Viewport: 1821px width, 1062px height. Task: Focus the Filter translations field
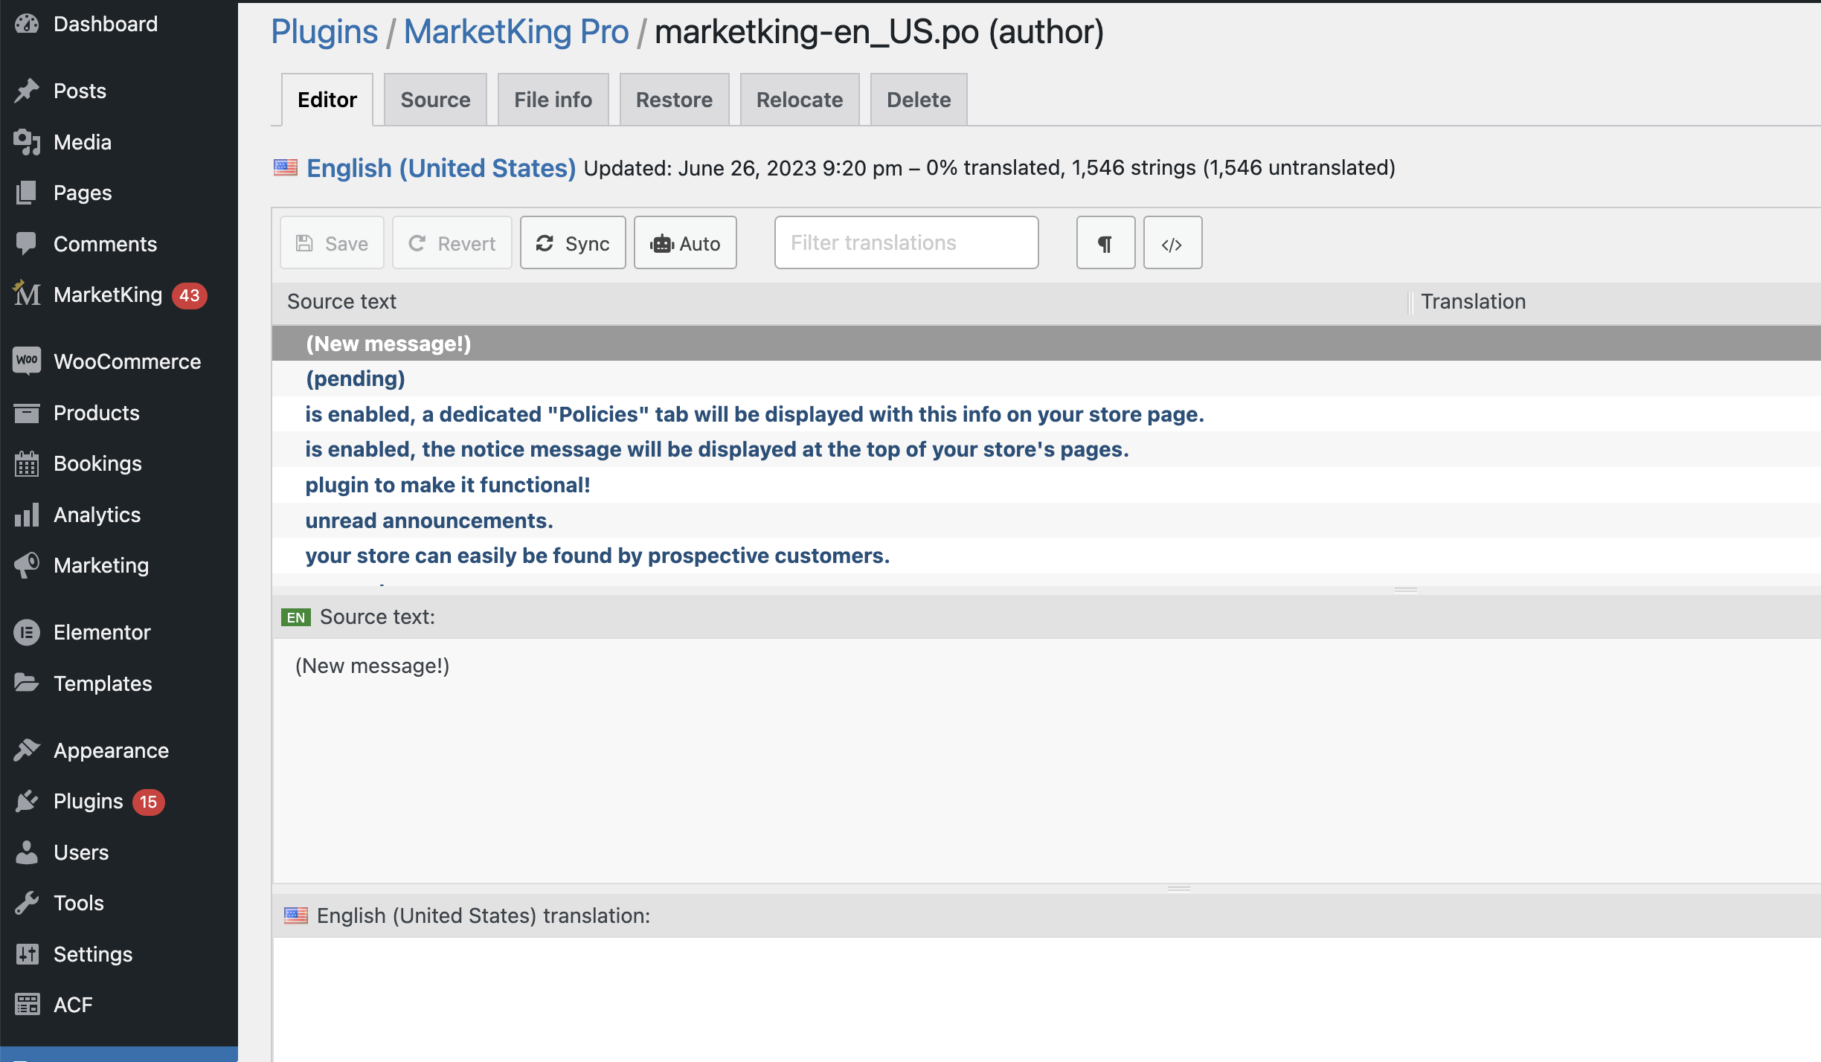click(906, 242)
